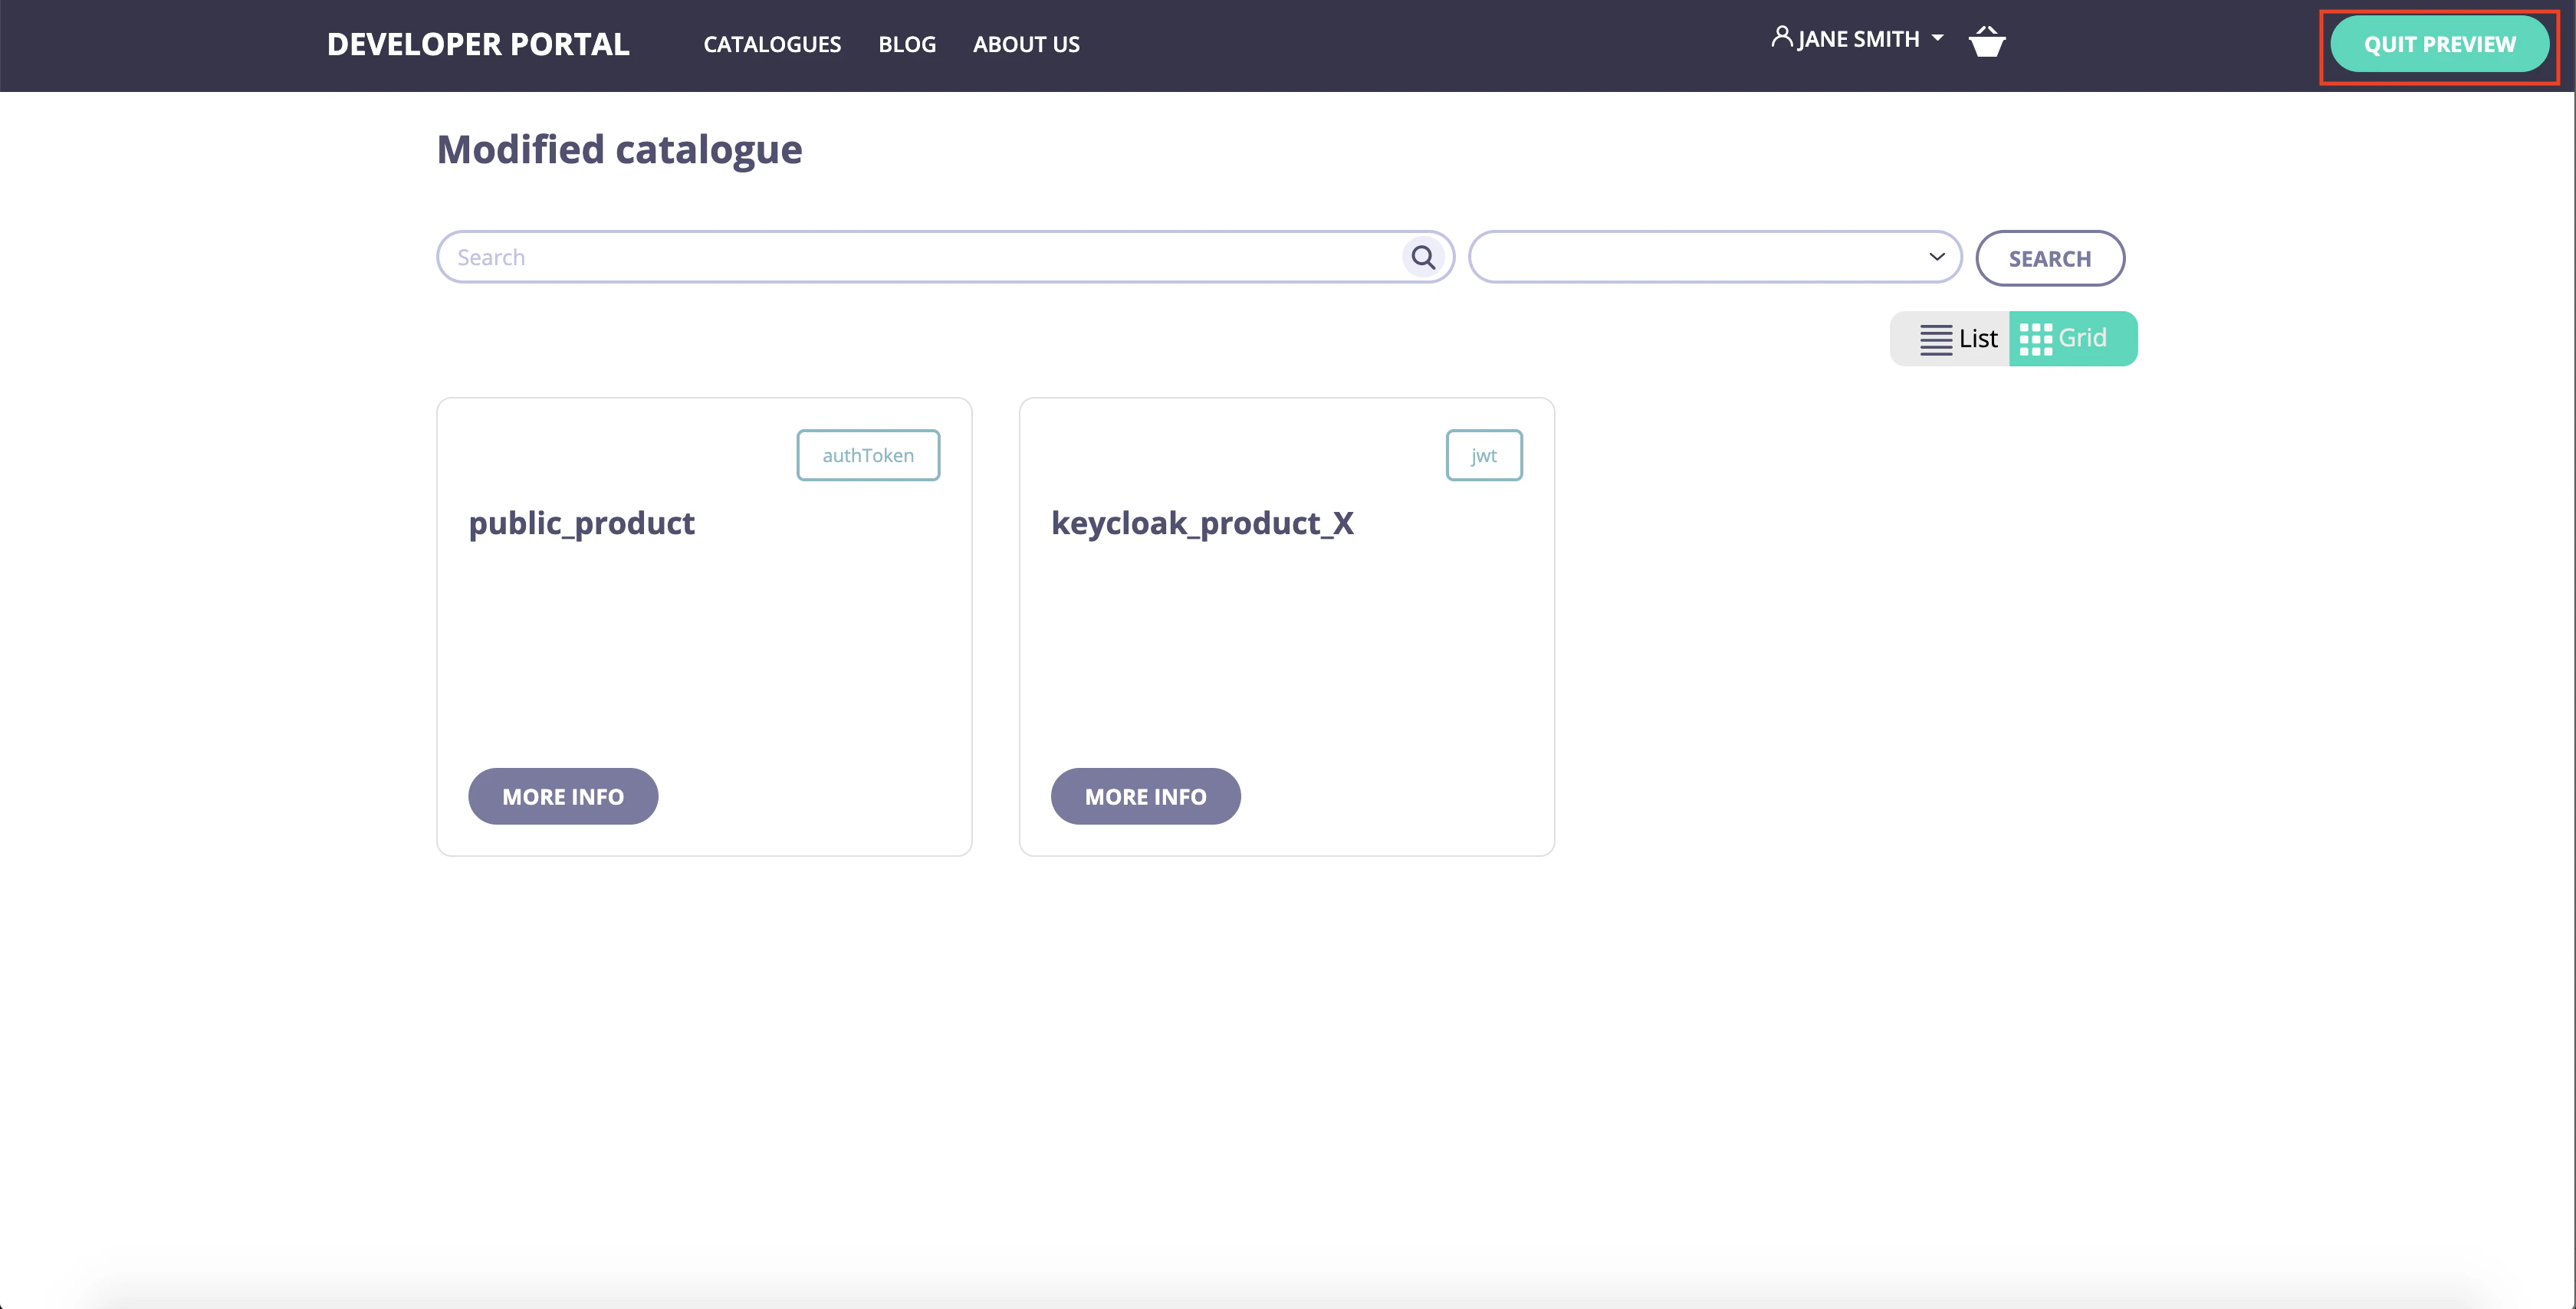This screenshot has height=1309, width=2576.
Task: Open the Catalogues menu item
Action: [772, 44]
